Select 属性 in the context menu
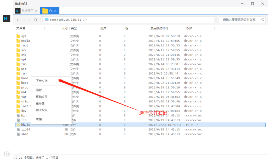The height and width of the screenshot is (160, 268). 39,119
